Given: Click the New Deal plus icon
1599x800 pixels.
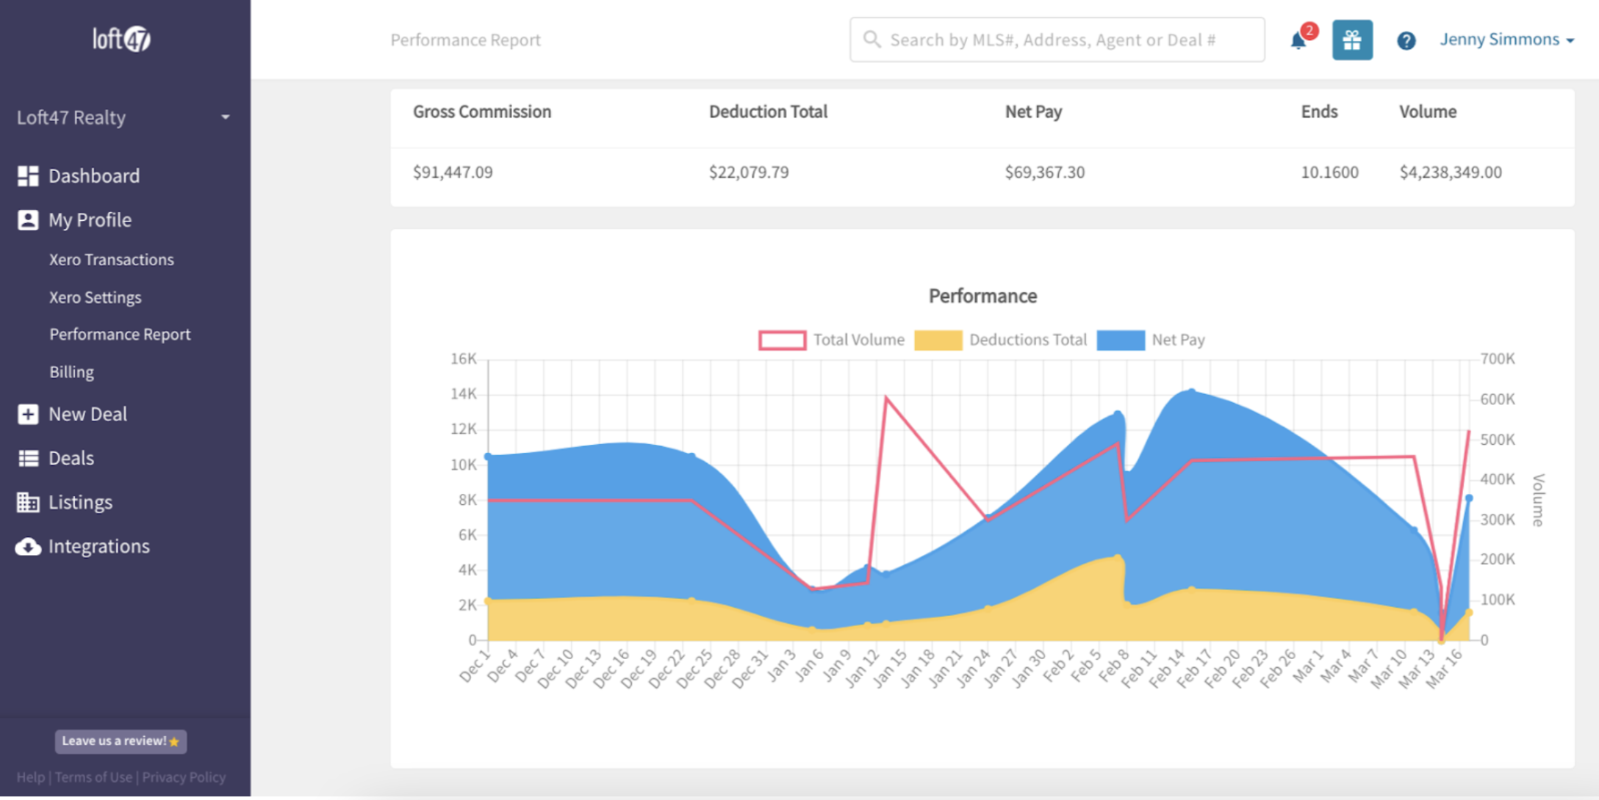Looking at the screenshot, I should point(28,414).
